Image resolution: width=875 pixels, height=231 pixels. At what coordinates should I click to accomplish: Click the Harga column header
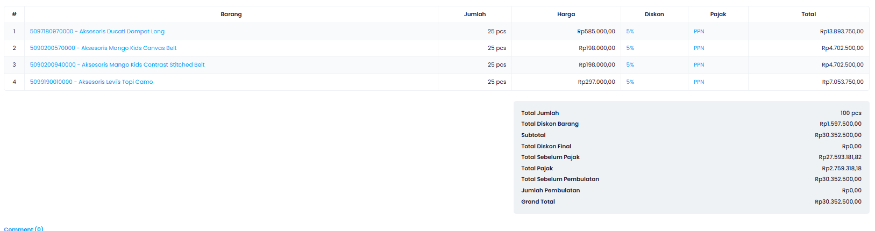(x=566, y=15)
